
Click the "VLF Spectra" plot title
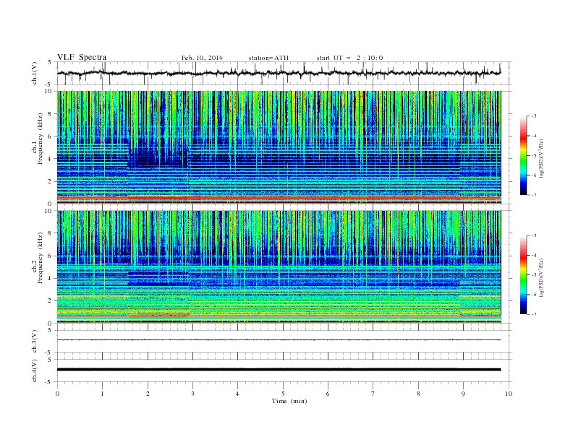click(82, 57)
